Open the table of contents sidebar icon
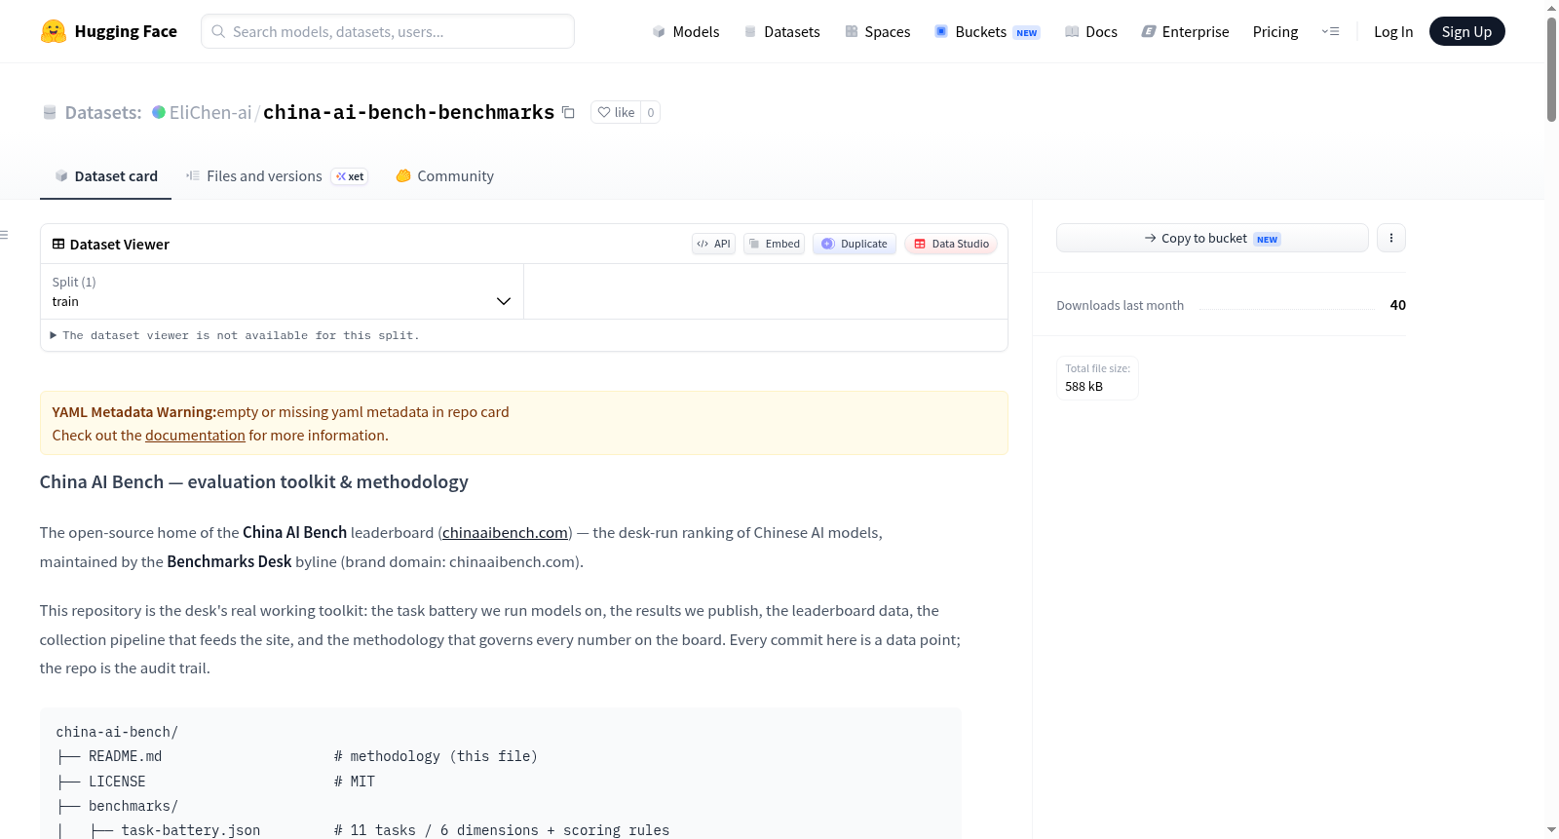1559x839 pixels. [x=5, y=235]
